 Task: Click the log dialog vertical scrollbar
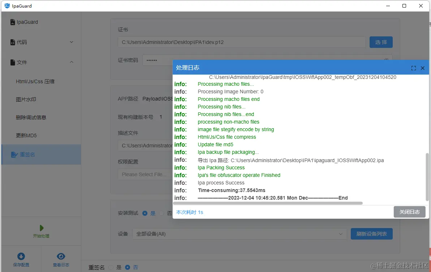coord(427,177)
